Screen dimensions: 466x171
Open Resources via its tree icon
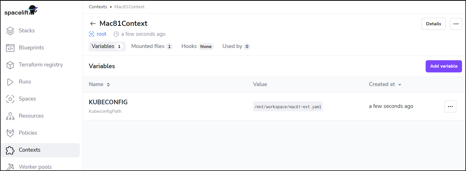tap(10, 116)
